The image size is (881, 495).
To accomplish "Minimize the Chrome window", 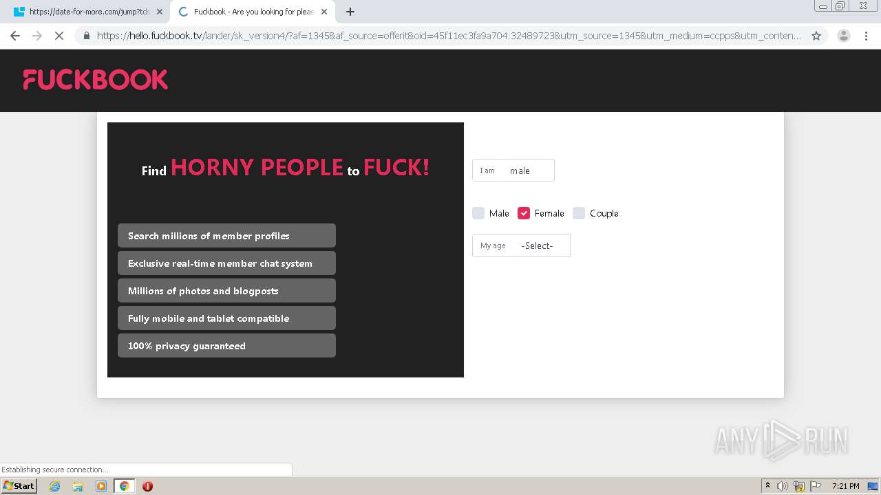I will (x=823, y=5).
